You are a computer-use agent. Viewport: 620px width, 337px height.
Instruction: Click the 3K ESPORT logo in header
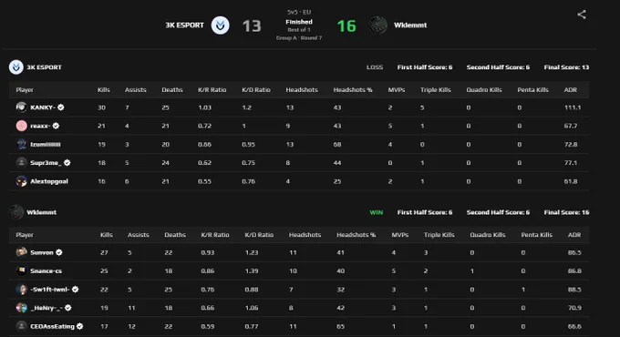[221, 26]
